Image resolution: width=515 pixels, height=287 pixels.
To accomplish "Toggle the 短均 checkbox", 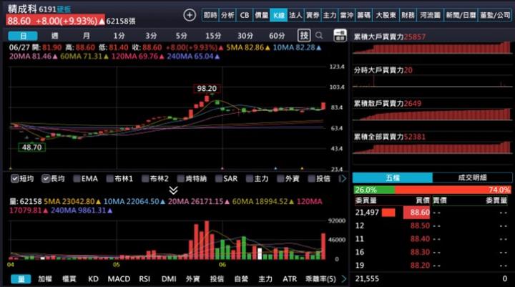I will (x=15, y=178).
